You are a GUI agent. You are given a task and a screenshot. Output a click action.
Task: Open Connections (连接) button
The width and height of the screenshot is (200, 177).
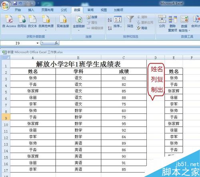(92, 17)
